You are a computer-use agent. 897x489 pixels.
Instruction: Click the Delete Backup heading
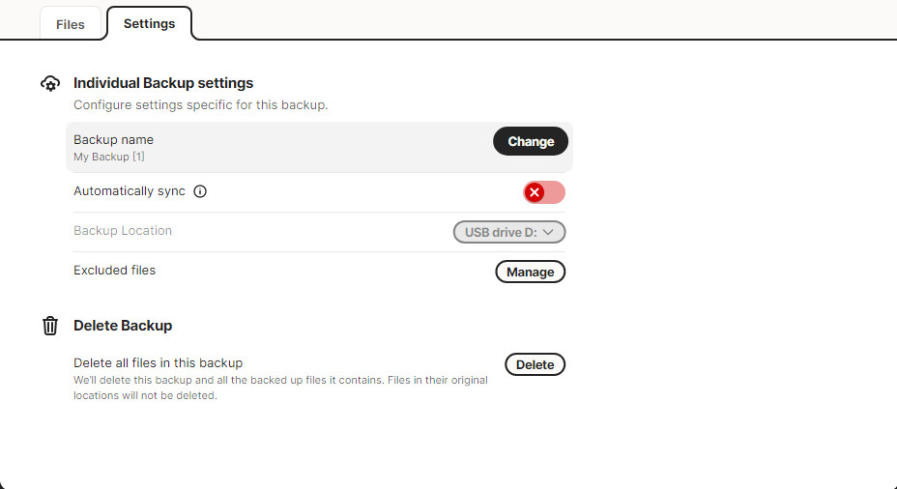[123, 326]
